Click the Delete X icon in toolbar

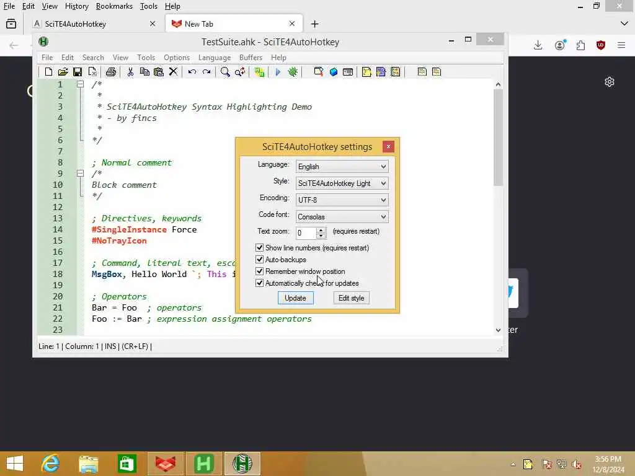tap(173, 72)
